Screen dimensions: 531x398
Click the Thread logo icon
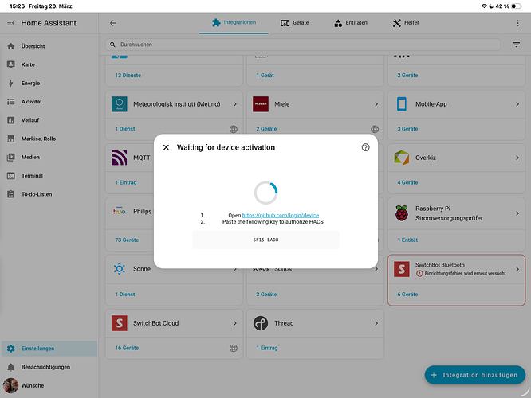tap(261, 323)
